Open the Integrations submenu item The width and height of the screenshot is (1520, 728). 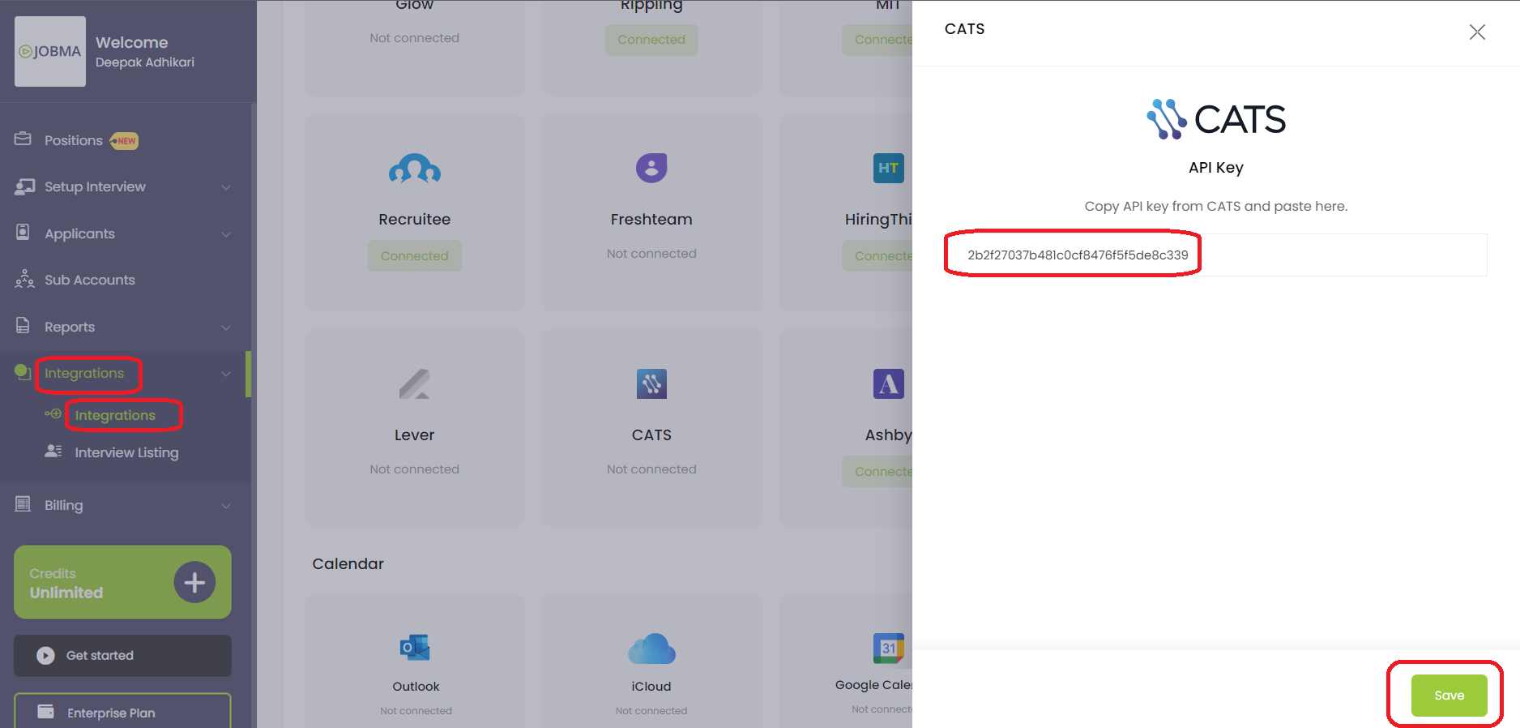click(115, 415)
